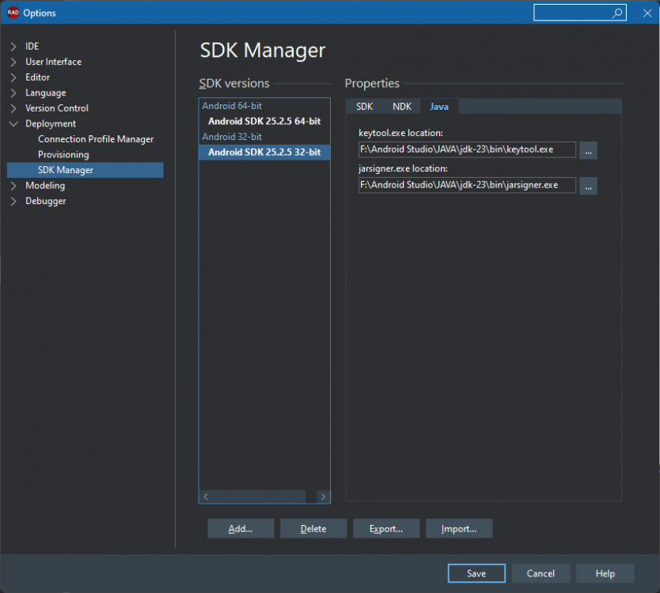The height and width of the screenshot is (593, 660).
Task: Expand the User Interface node
Action: click(13, 62)
